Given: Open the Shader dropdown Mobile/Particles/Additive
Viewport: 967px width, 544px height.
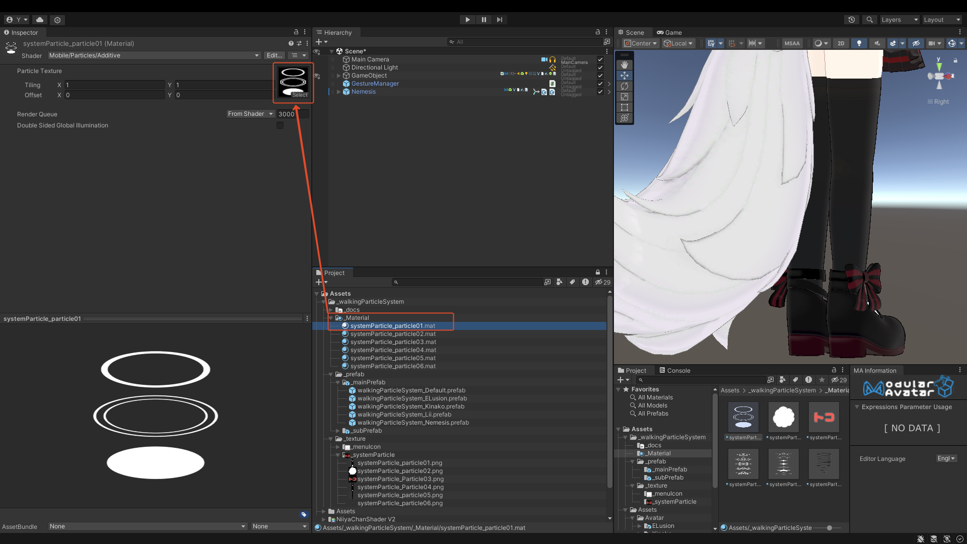Looking at the screenshot, I should tap(154, 55).
